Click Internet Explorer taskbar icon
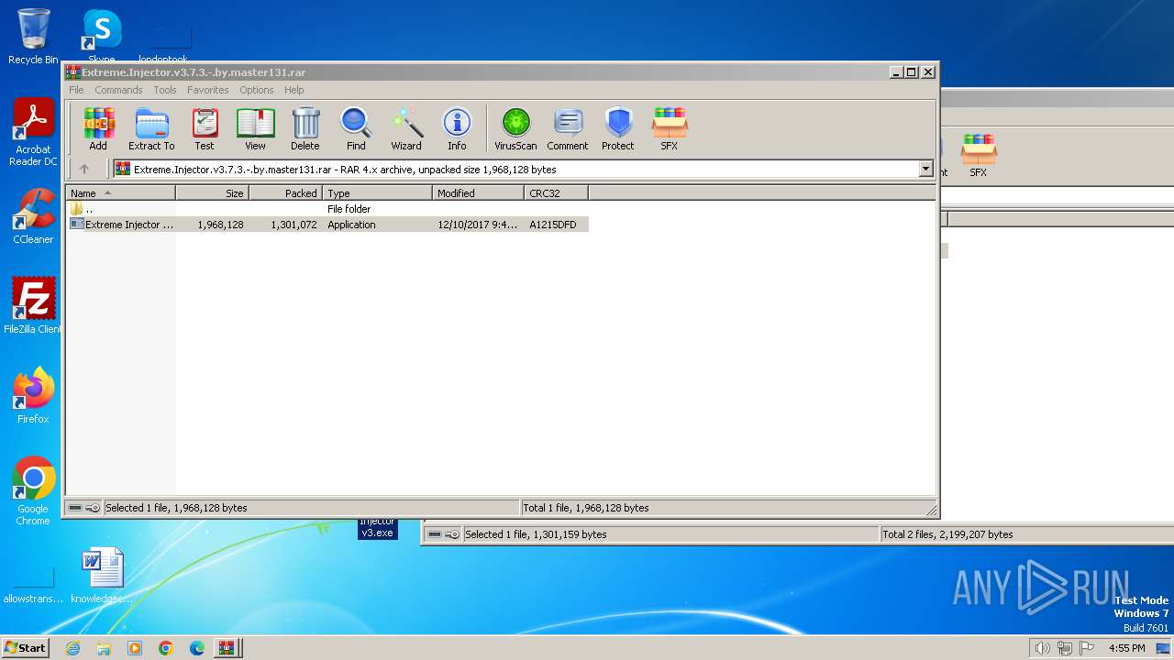Viewport: 1174px width, 660px height. [x=72, y=648]
